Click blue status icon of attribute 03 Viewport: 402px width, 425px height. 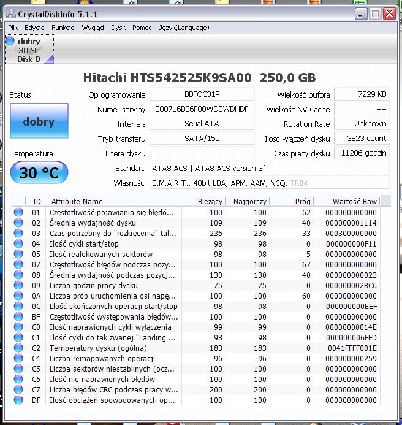pos(18,233)
